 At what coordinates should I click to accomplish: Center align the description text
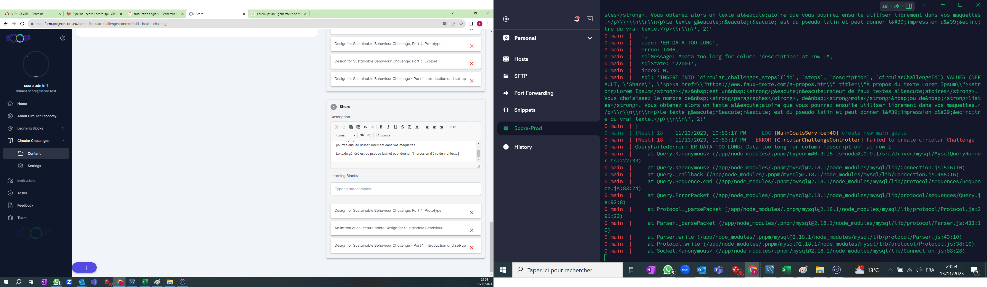[434, 127]
